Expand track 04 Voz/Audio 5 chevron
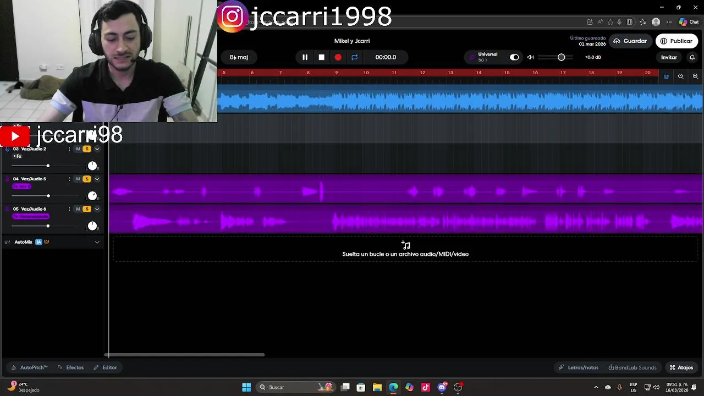Screen dimensions: 704x396 click(x=97, y=179)
